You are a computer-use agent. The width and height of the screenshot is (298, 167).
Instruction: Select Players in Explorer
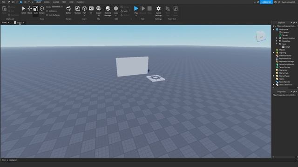tap(282, 50)
